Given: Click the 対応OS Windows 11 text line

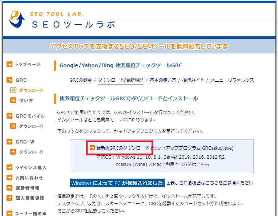Looking at the screenshot, I should 161,157.
